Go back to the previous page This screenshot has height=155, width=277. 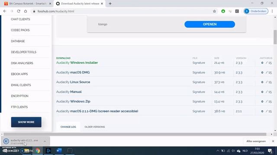5,11
